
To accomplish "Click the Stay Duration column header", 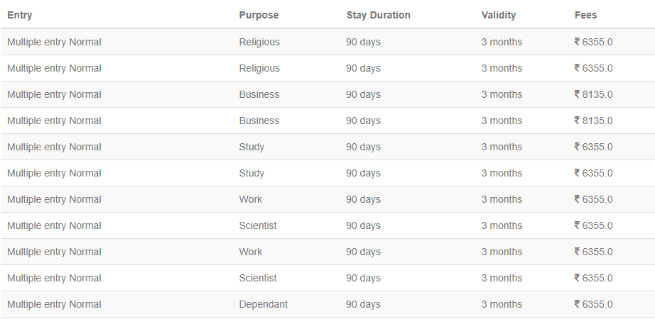I will (x=378, y=15).
